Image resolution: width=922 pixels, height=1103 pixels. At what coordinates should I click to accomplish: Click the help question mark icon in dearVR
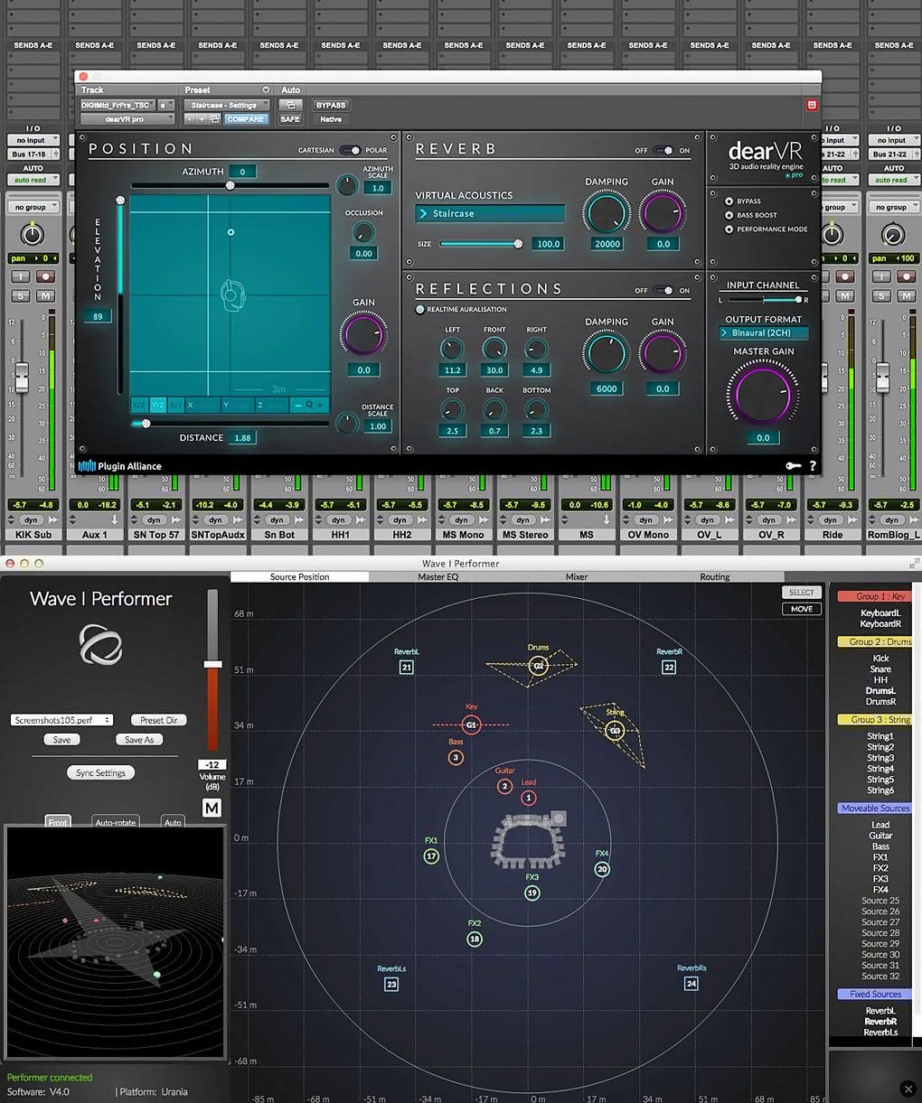[x=812, y=466]
